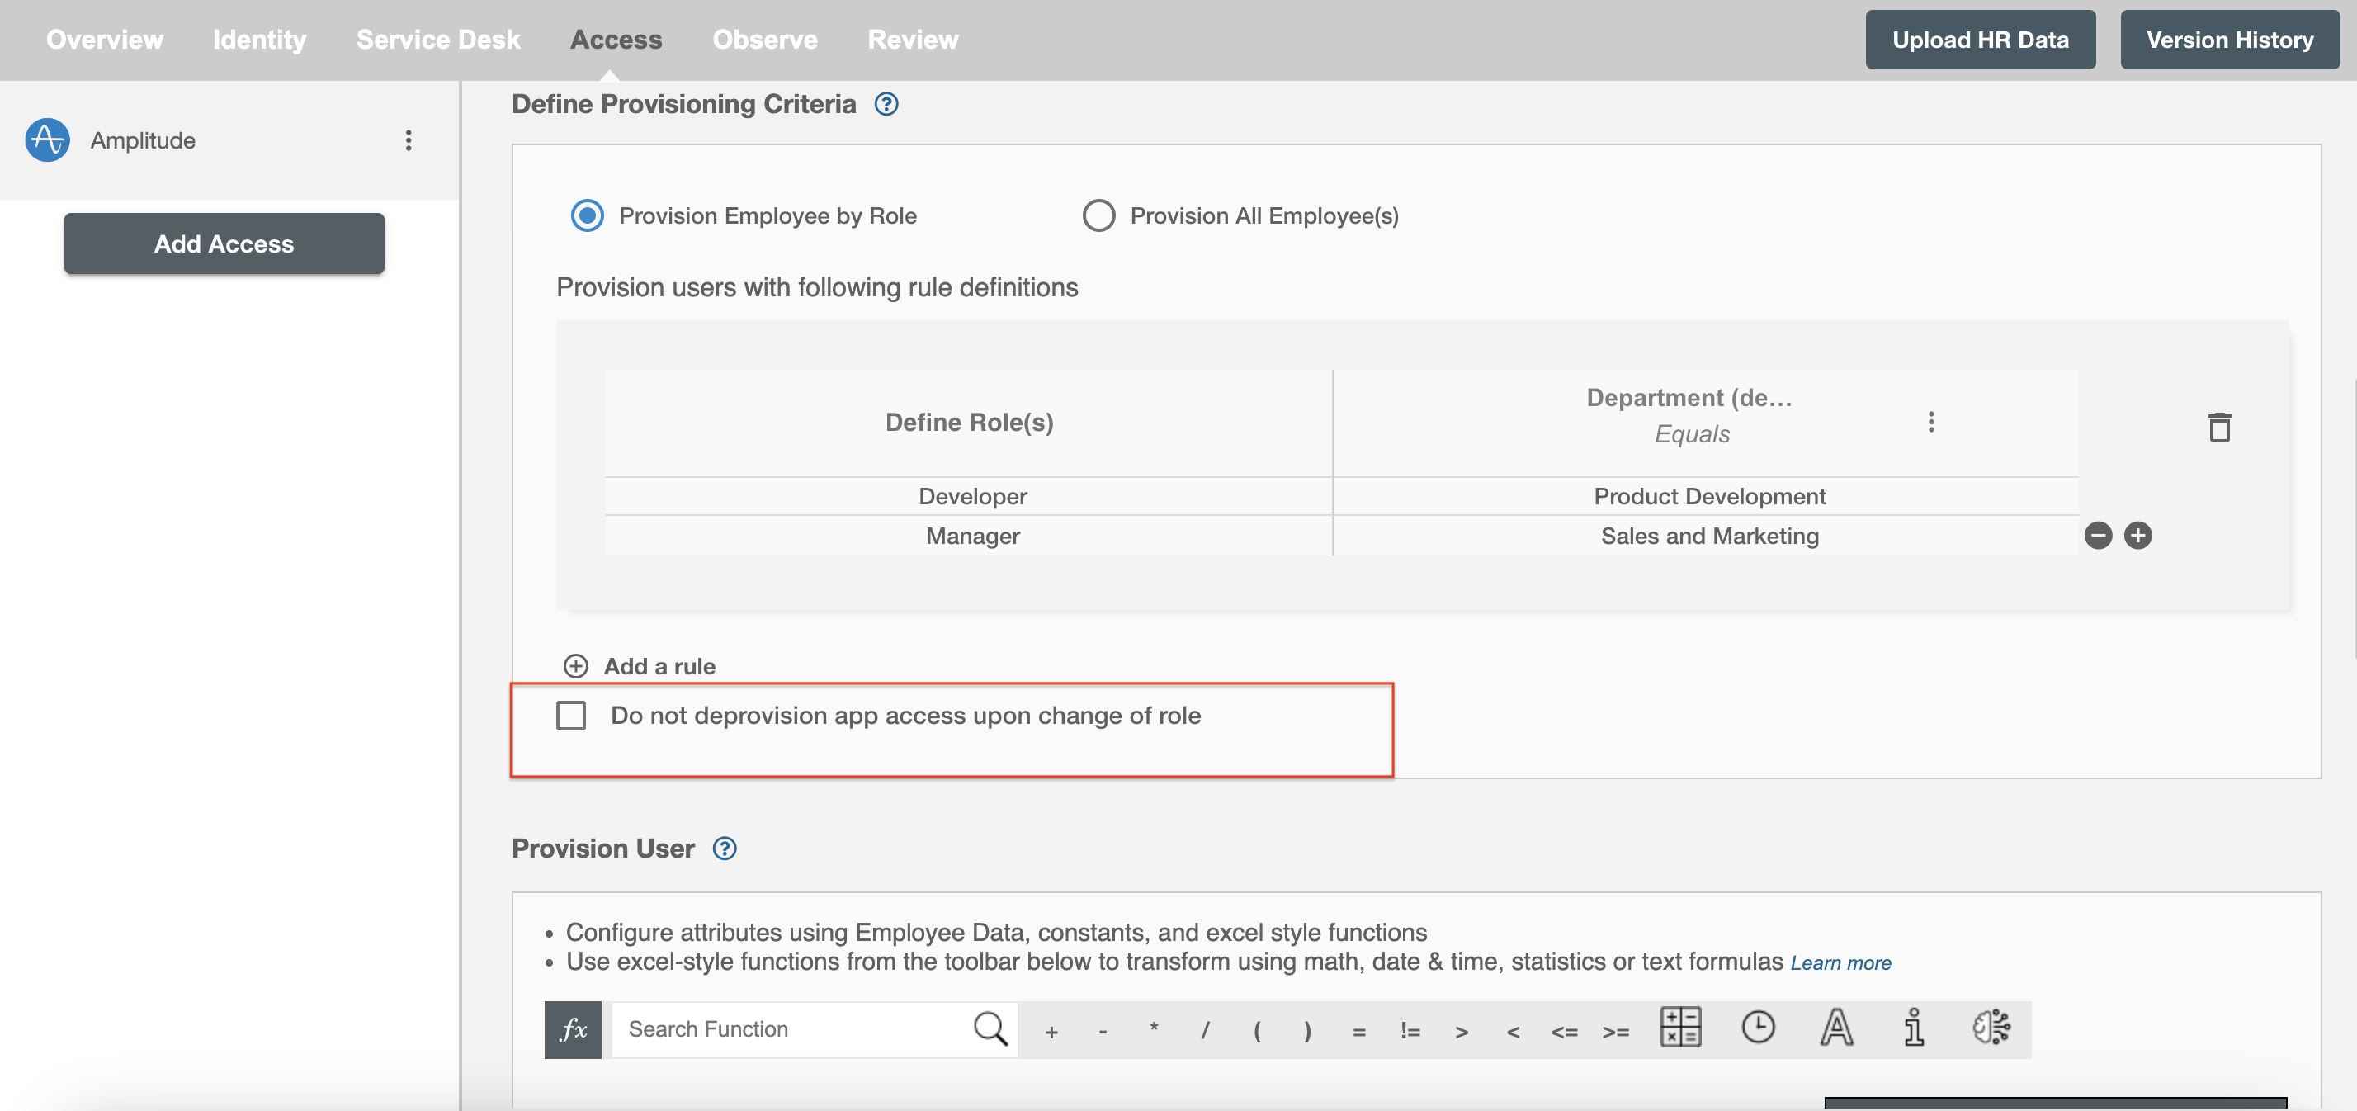Open math functions calculator icon
The height and width of the screenshot is (1111, 2357).
(1681, 1027)
